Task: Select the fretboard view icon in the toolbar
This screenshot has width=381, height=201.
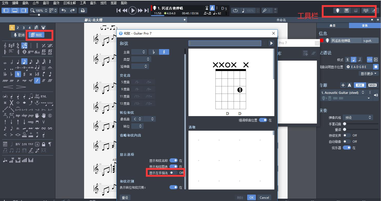Action: point(337,10)
